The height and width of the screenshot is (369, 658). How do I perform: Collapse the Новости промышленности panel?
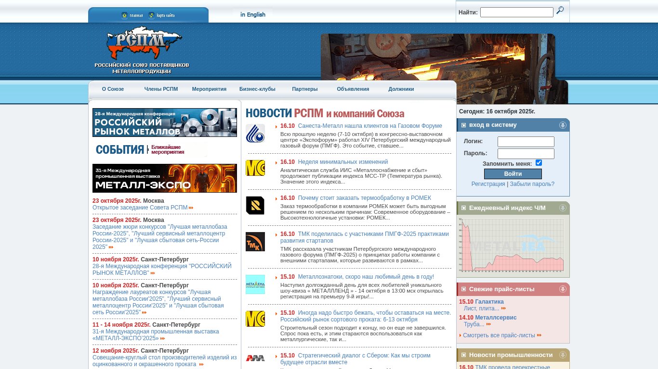click(563, 355)
